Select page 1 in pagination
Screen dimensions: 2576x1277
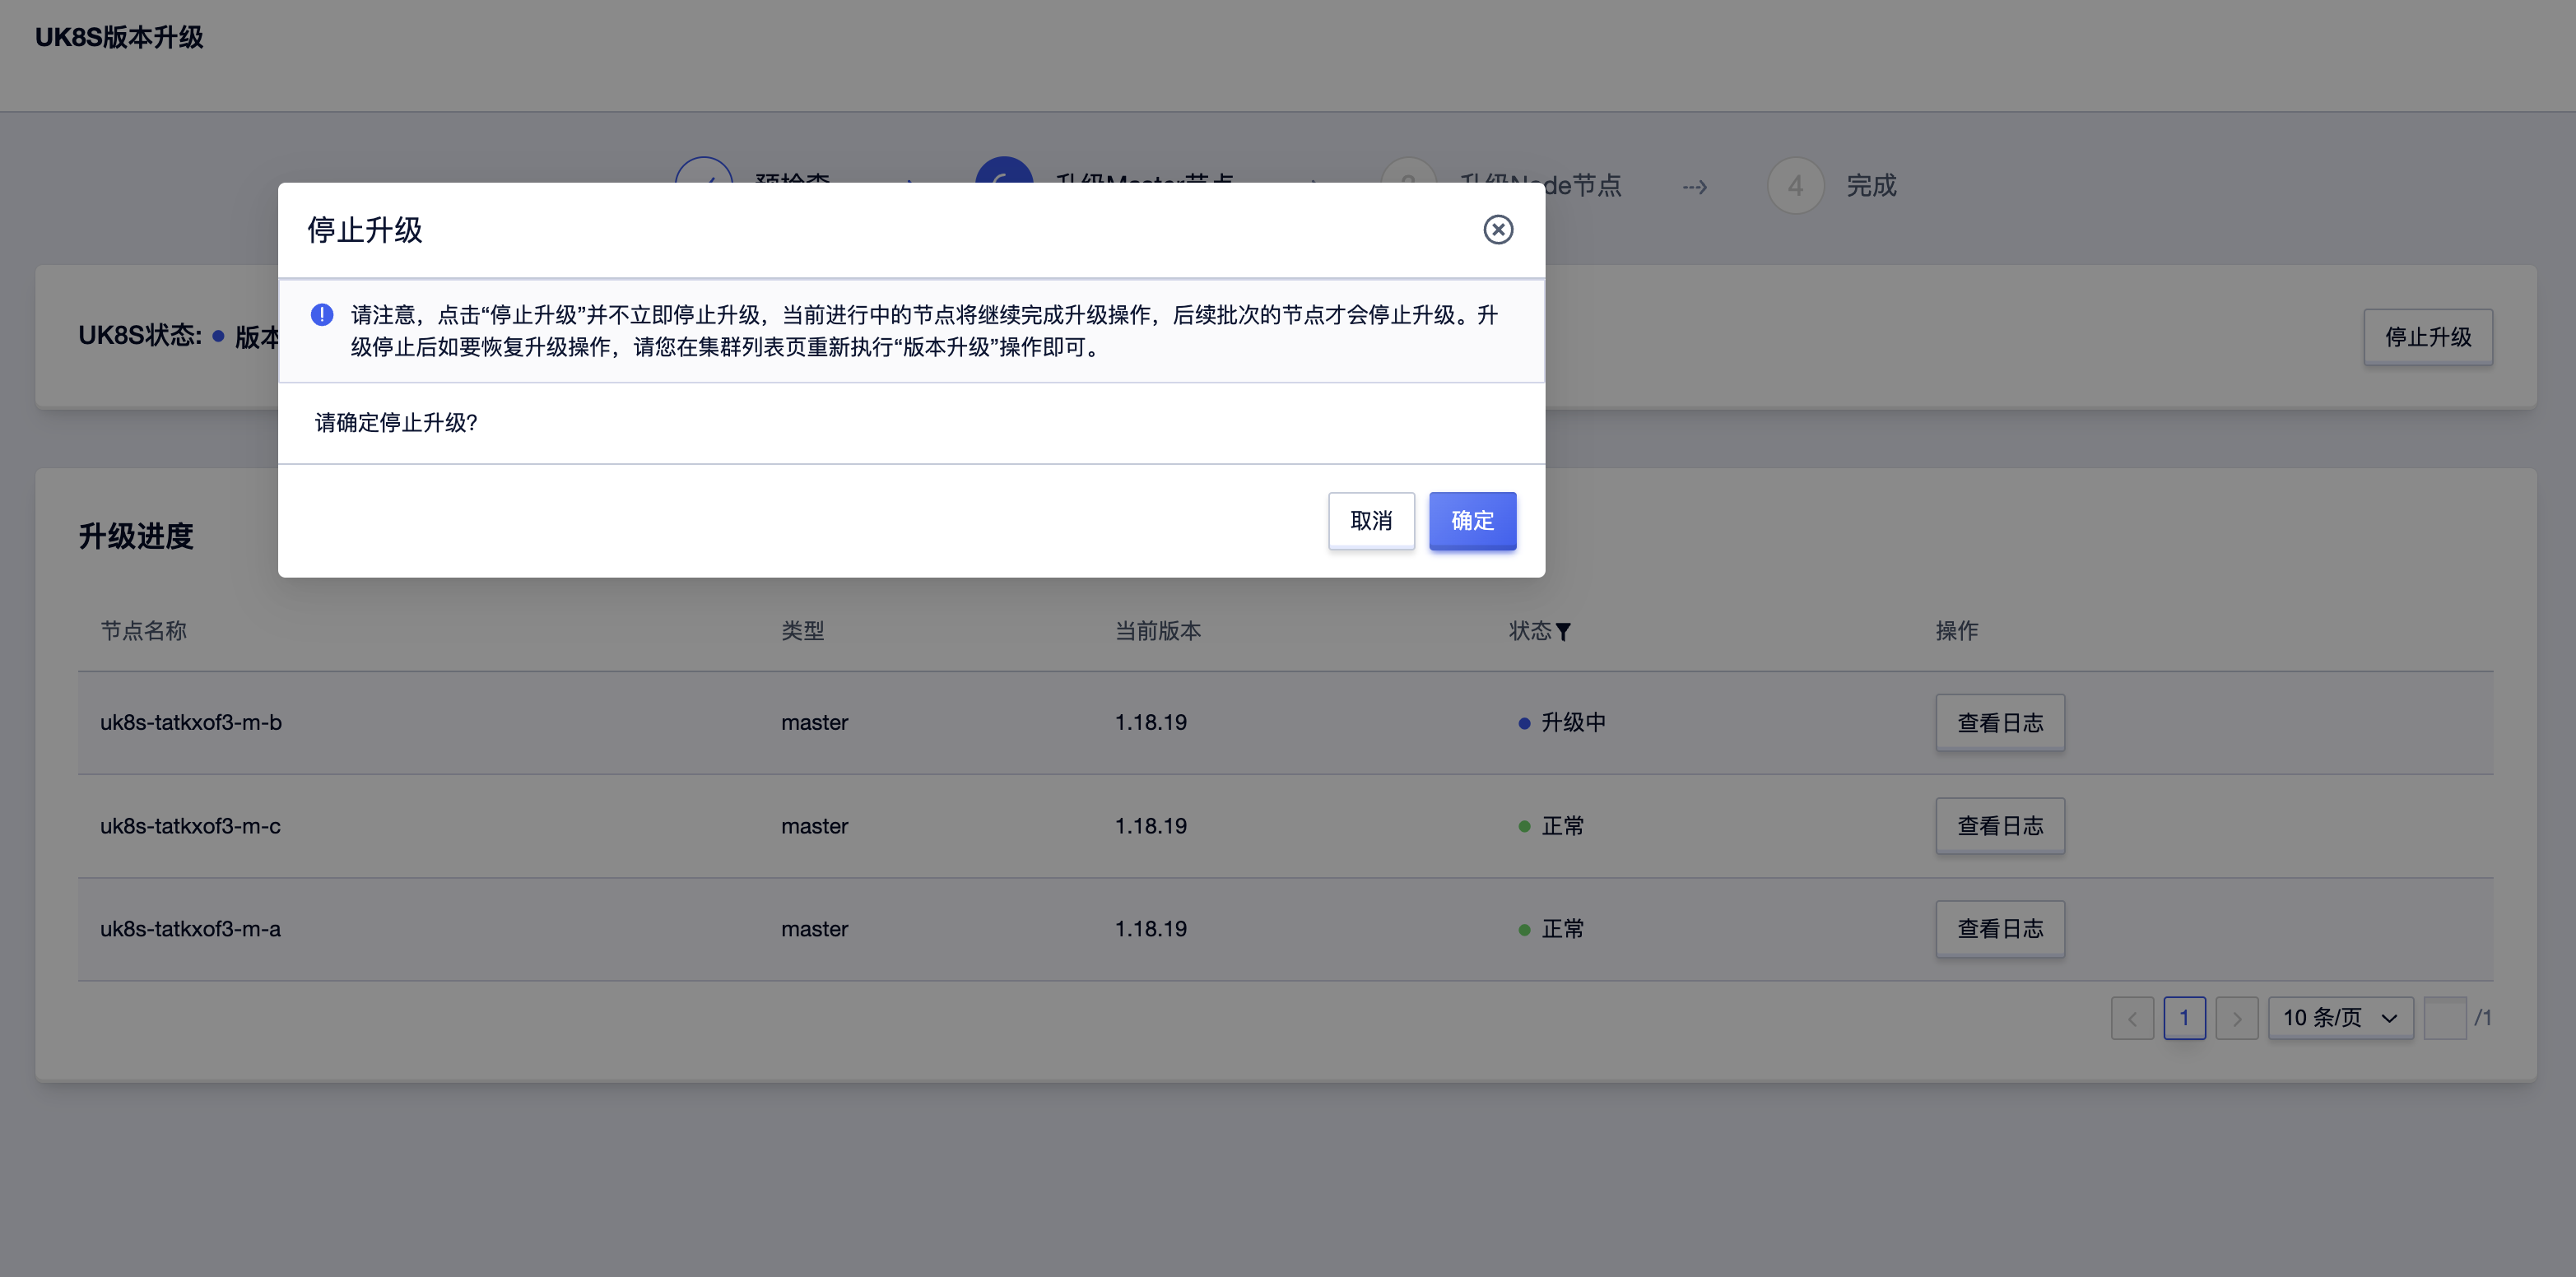pyautogui.click(x=2184, y=1018)
